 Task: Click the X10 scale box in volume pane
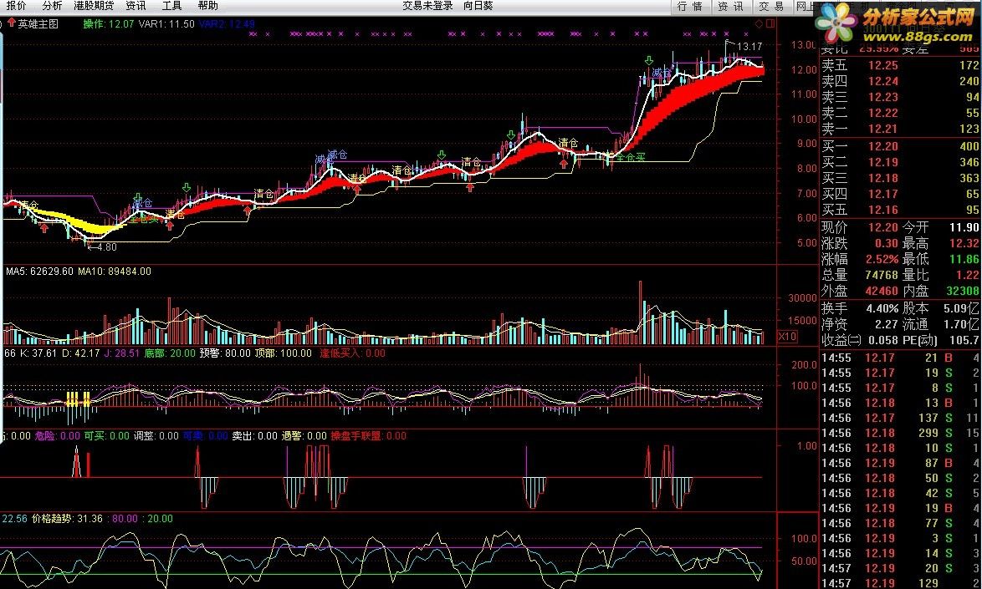point(786,337)
